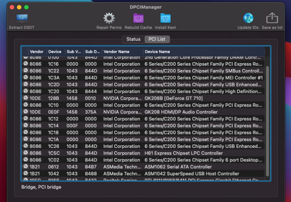Click Save as txt share icon
This screenshot has width=291, height=202.
tap(272, 18)
